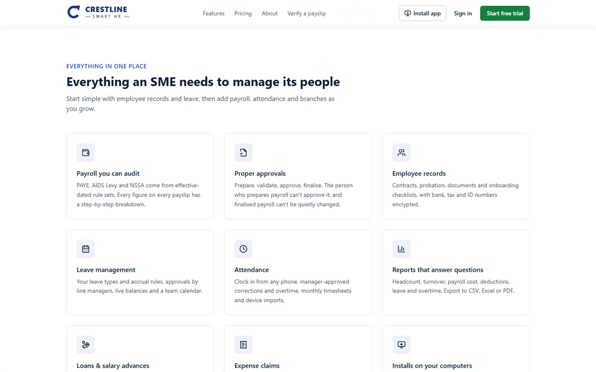Click the 'Proper approvals' heading
This screenshot has height=372, width=596.
260,174
